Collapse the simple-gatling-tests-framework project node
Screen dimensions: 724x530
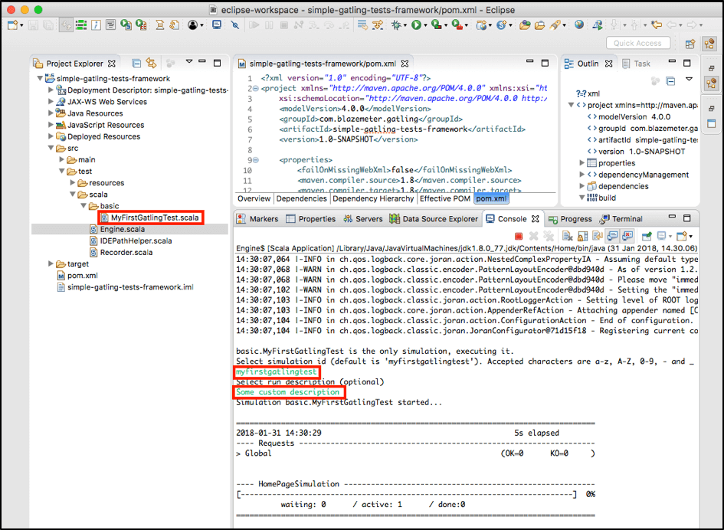click(x=40, y=78)
